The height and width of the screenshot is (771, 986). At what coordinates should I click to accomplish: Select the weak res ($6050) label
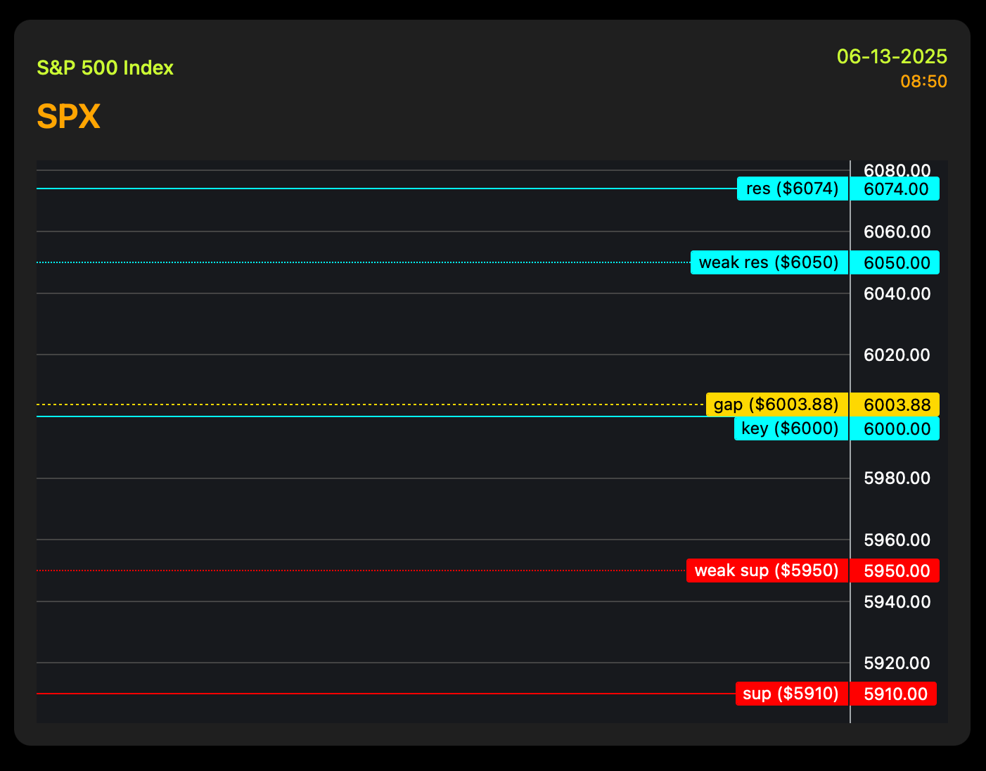769,262
